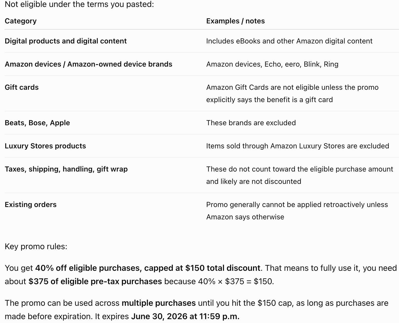Click the 'Examples / notes' column header

(x=235, y=21)
